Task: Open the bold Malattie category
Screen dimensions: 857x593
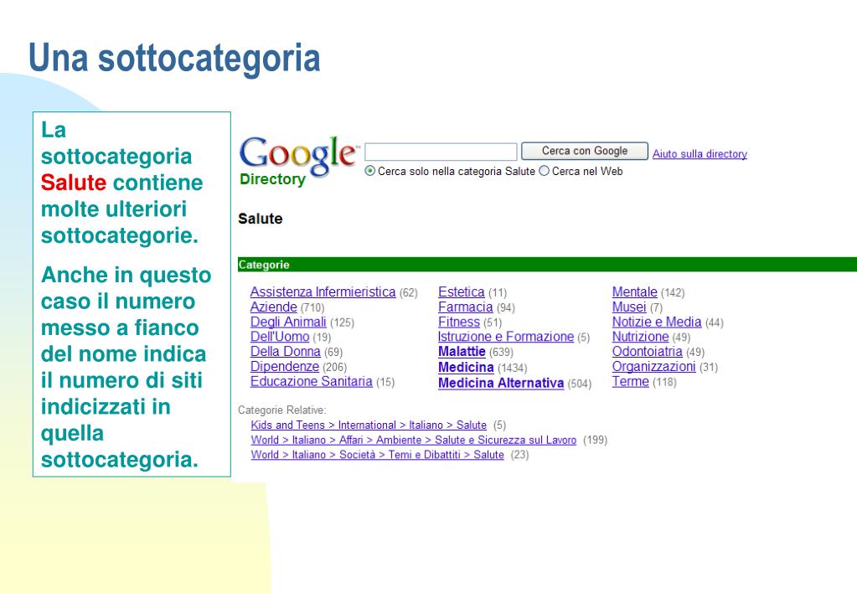Action: (x=462, y=352)
